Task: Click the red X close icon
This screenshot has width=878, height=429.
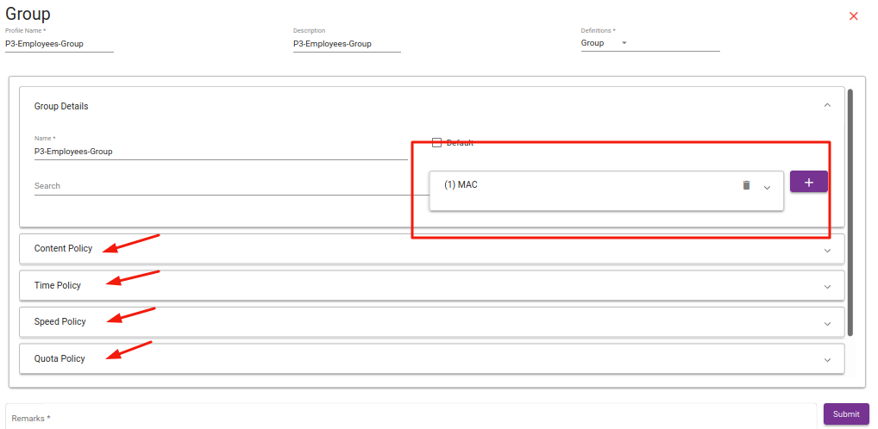Action: pyautogui.click(x=854, y=16)
